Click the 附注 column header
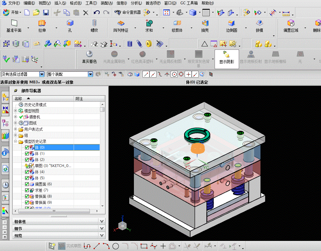This screenshot has height=251, width=321. click(89, 99)
